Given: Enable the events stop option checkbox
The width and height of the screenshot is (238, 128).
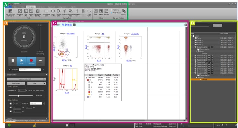Looking at the screenshot, I should click(x=10, y=104).
